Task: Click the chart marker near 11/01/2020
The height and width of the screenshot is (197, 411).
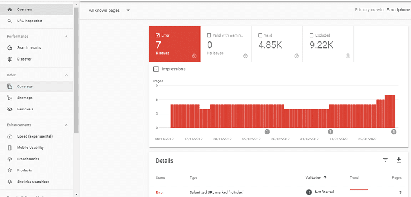Action: [330, 132]
